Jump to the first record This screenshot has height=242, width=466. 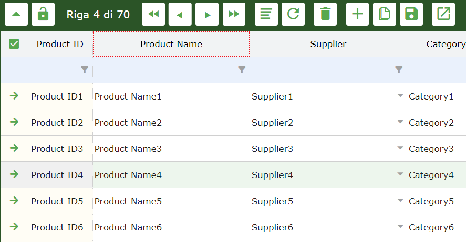(153, 14)
